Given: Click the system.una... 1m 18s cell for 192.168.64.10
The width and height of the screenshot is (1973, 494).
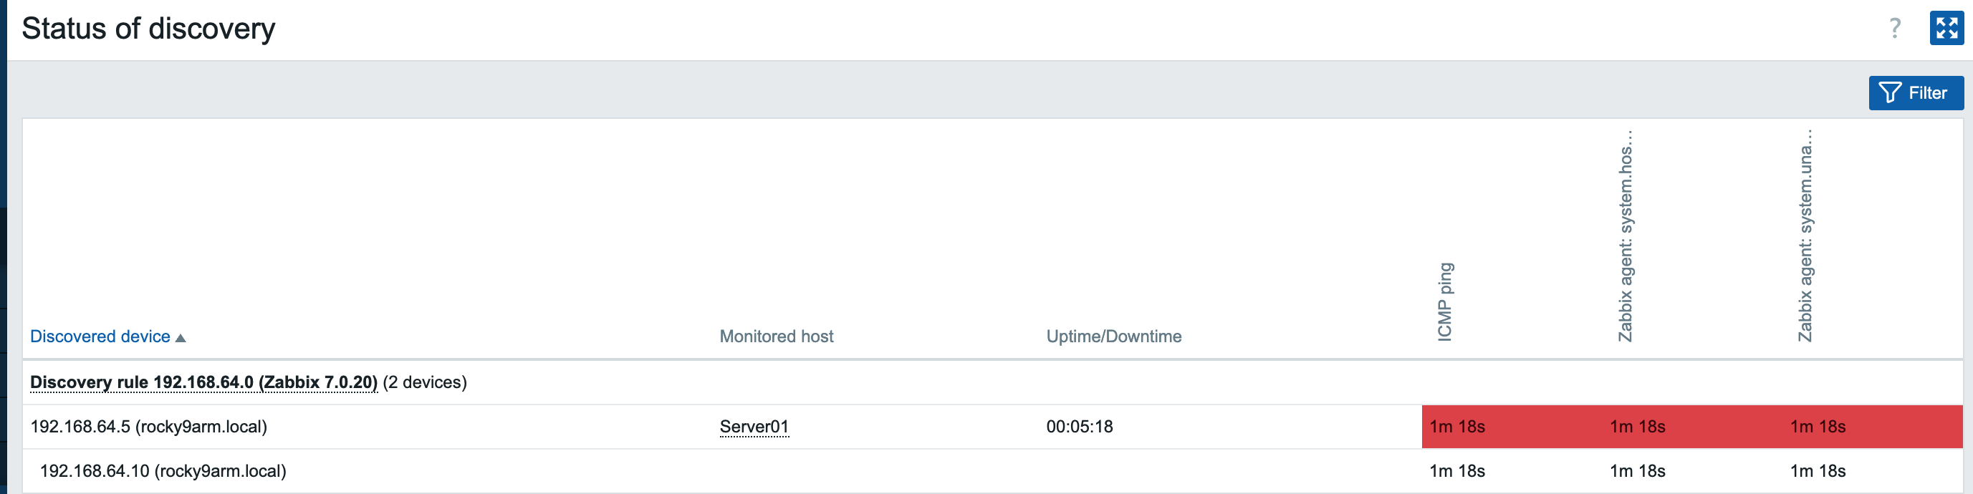Looking at the screenshot, I should 1818,471.
